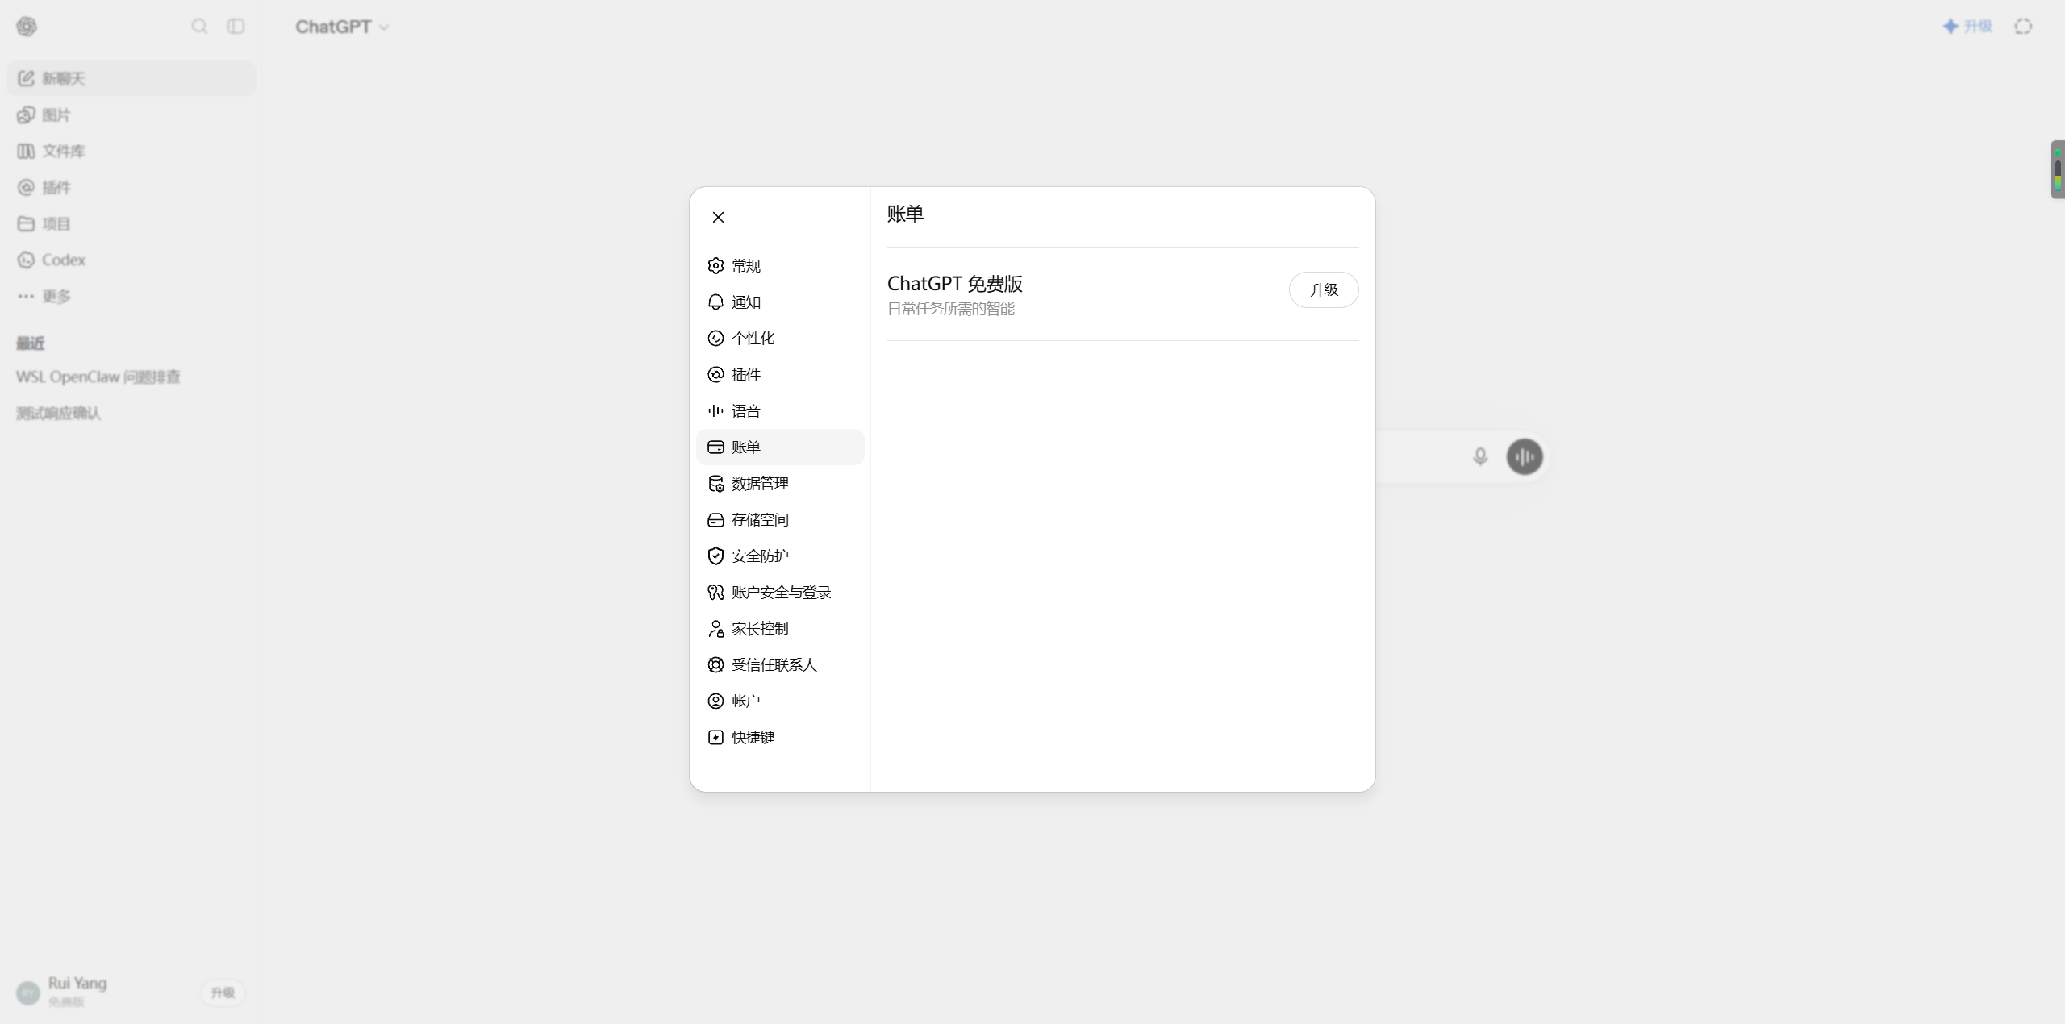Click the 账单 heading in the dialog

click(905, 214)
